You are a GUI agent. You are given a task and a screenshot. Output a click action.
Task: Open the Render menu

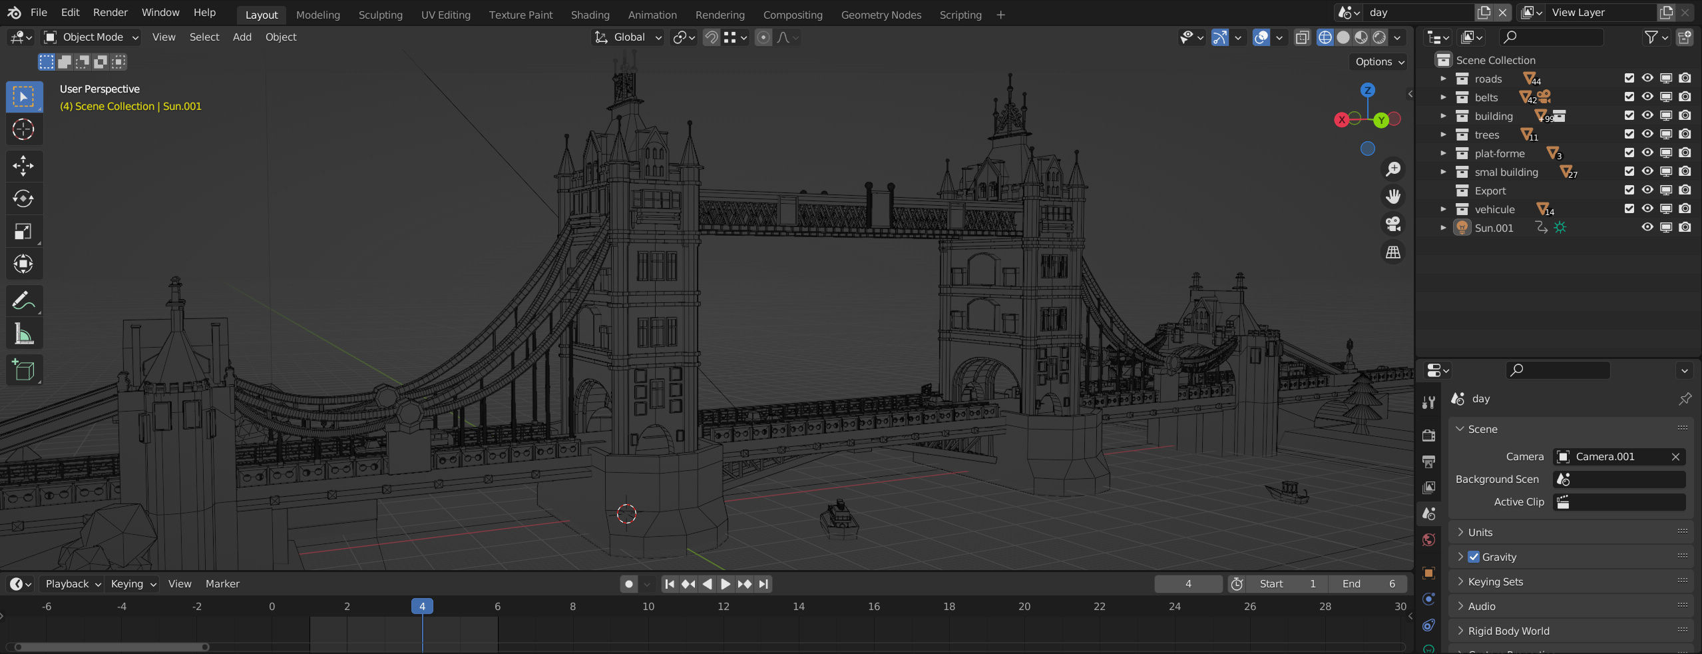click(110, 12)
